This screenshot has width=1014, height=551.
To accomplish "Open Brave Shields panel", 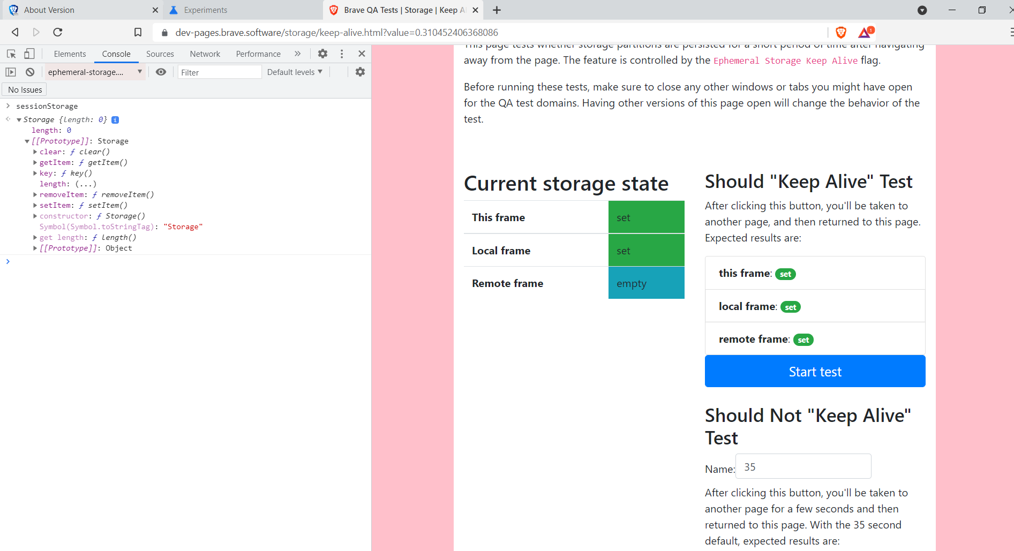I will coord(840,32).
